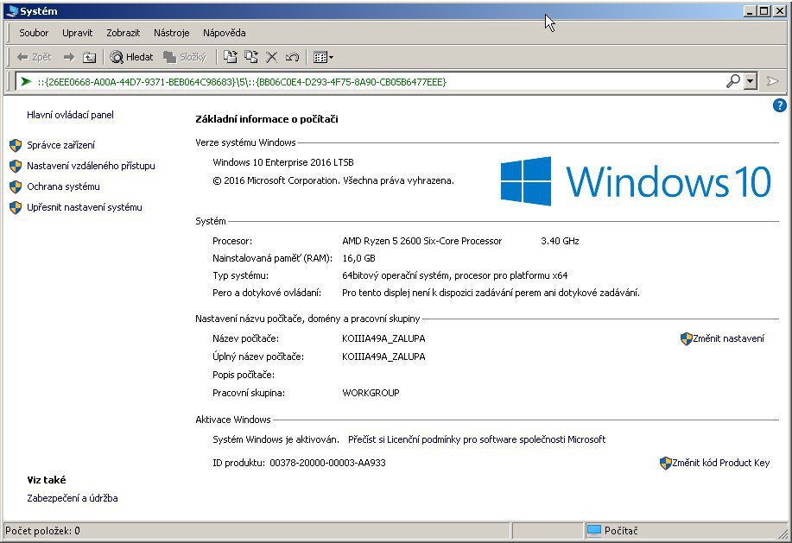Click the 16,0 GB RAM value
792x543 pixels.
tap(358, 258)
